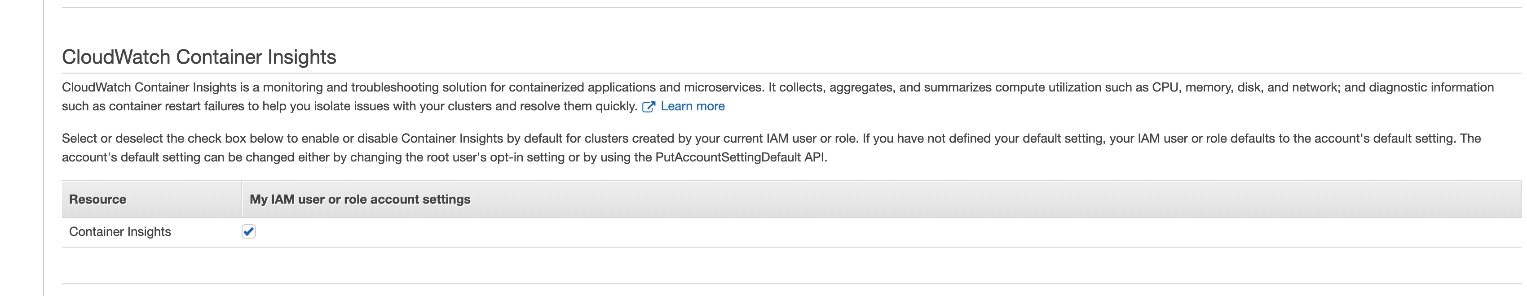Select the Container Insights row label
The image size is (1527, 296).
point(120,232)
